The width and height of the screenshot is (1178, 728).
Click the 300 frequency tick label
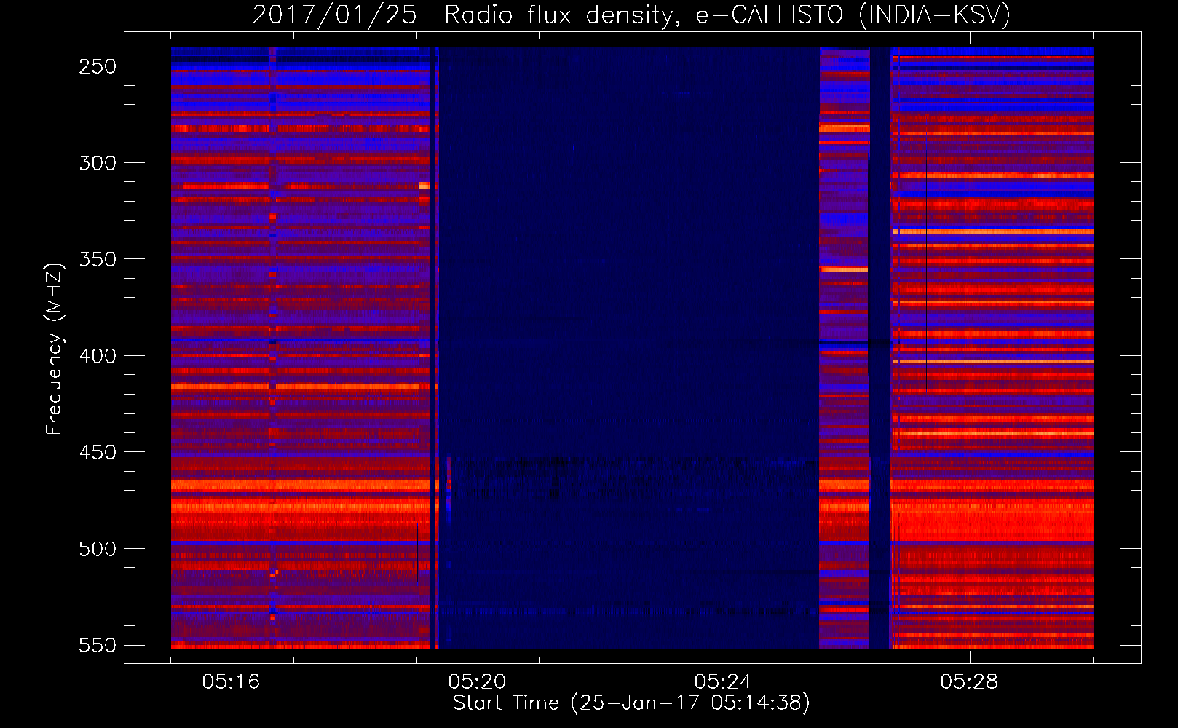coord(98,163)
